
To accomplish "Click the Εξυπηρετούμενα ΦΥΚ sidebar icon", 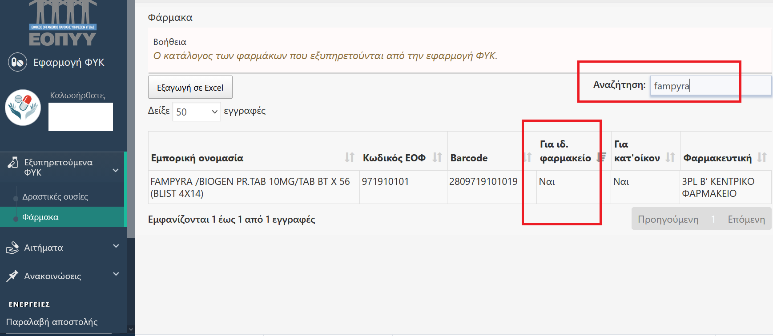I will click(13, 163).
